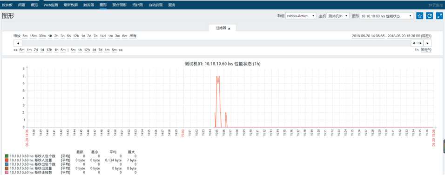Set zoom to 6h
This screenshot has height=175, width=445.
click(x=69, y=36)
